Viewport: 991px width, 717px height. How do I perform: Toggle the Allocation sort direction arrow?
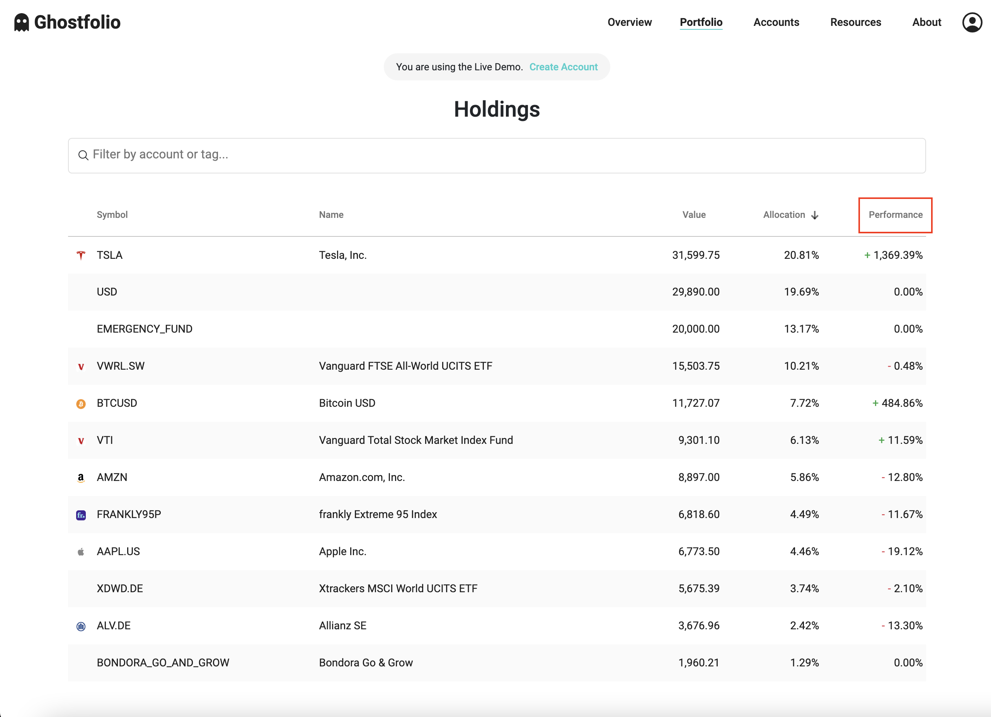pyautogui.click(x=816, y=214)
